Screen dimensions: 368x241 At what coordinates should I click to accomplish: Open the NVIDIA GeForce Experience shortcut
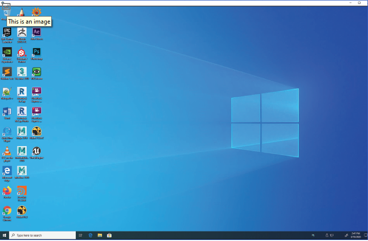pyautogui.click(x=7, y=55)
